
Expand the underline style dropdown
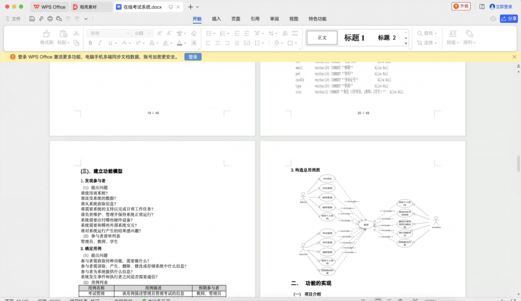(115, 43)
